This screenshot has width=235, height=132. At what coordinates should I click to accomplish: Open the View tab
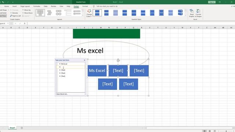[x=61, y=6]
